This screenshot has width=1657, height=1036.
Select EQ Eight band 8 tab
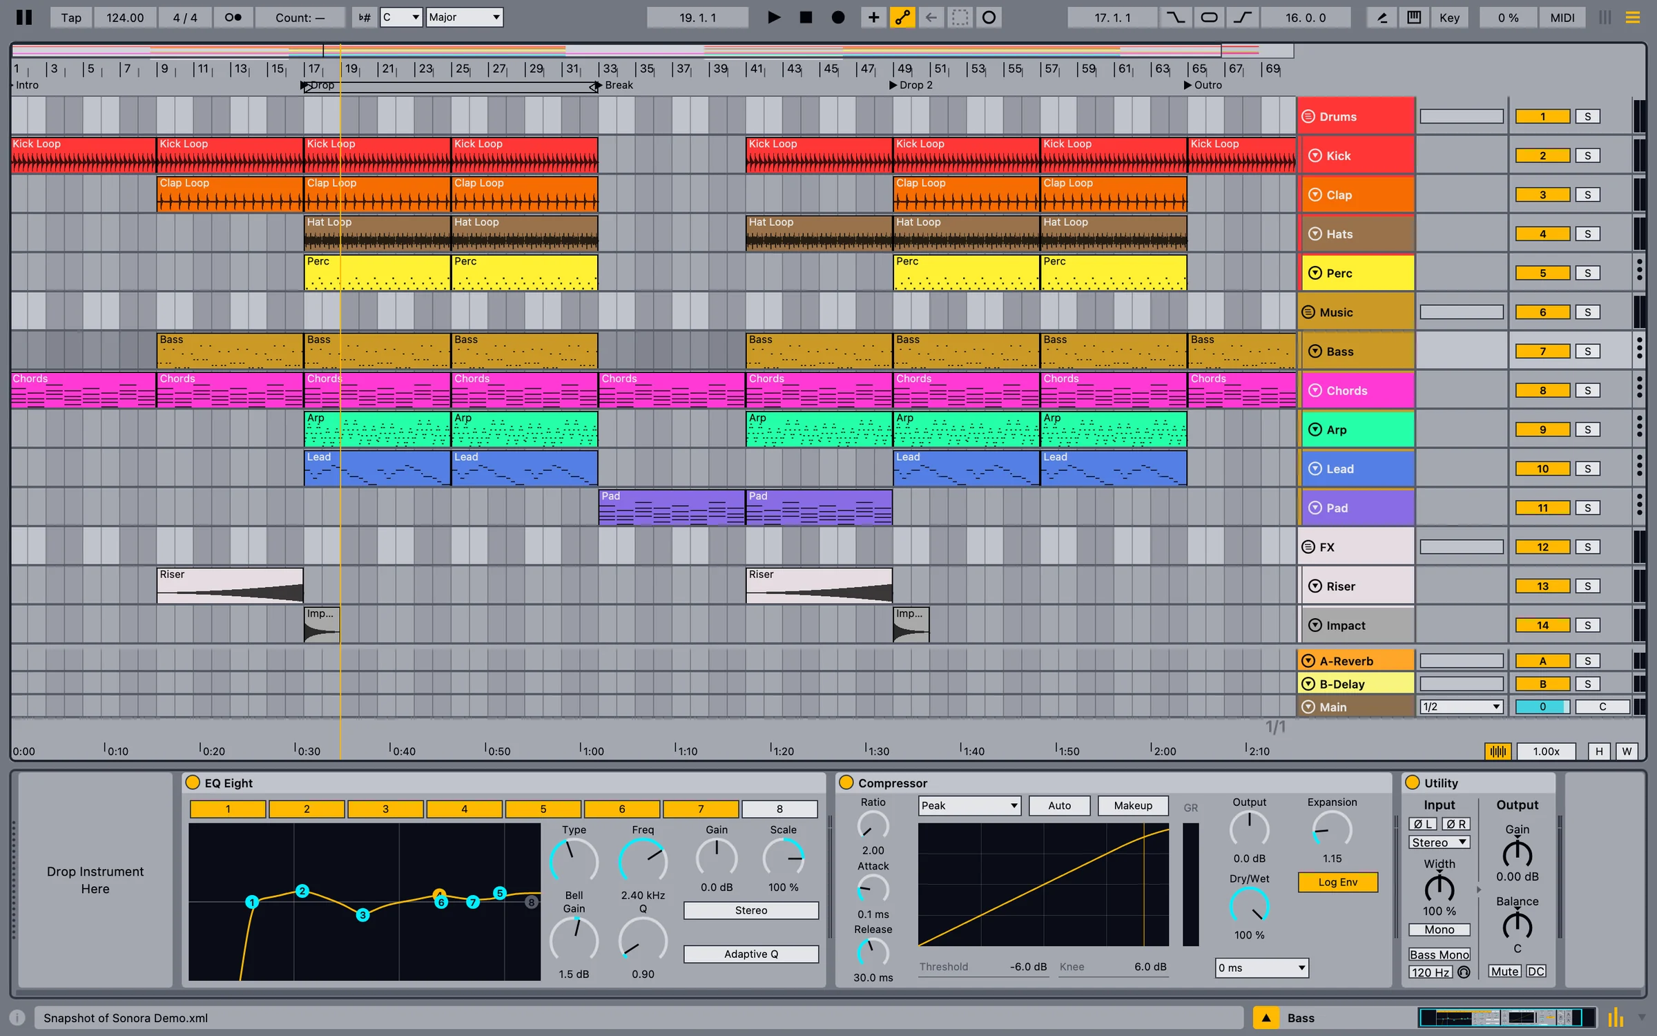779,809
